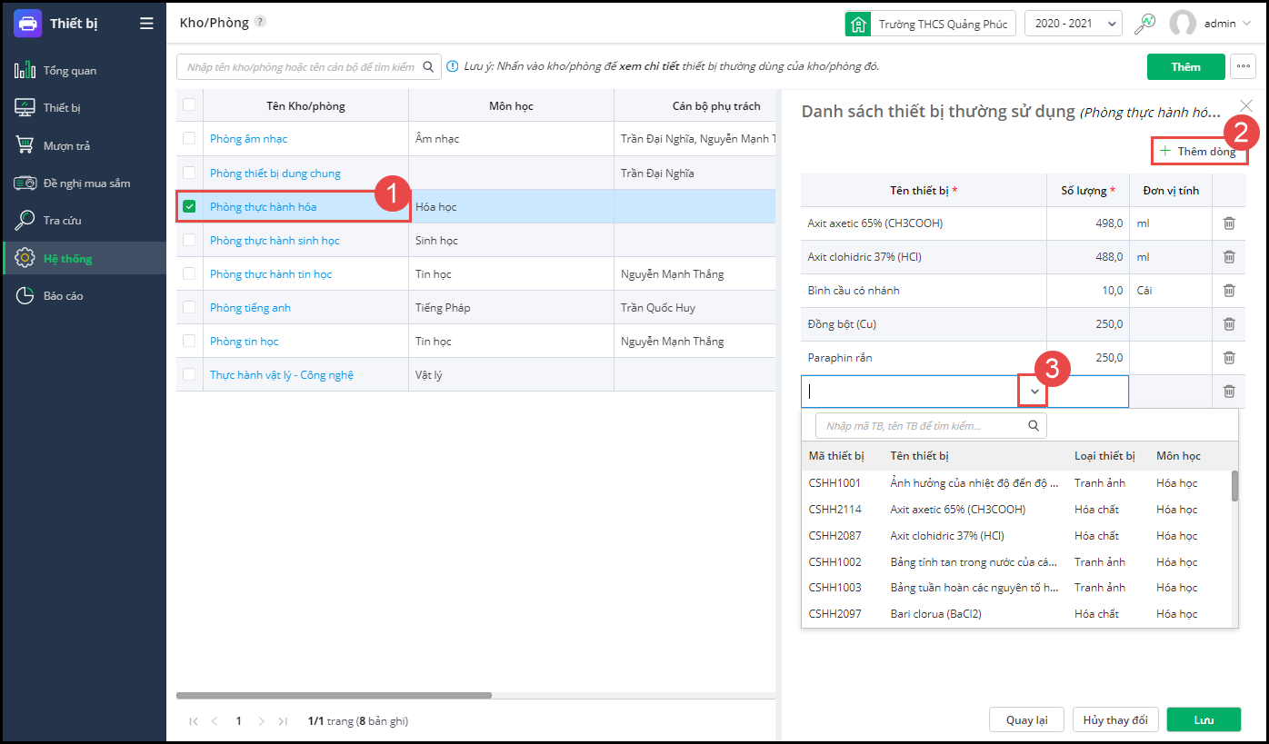Remove the Paraphin rắn row via its trash icon

[x=1228, y=358]
